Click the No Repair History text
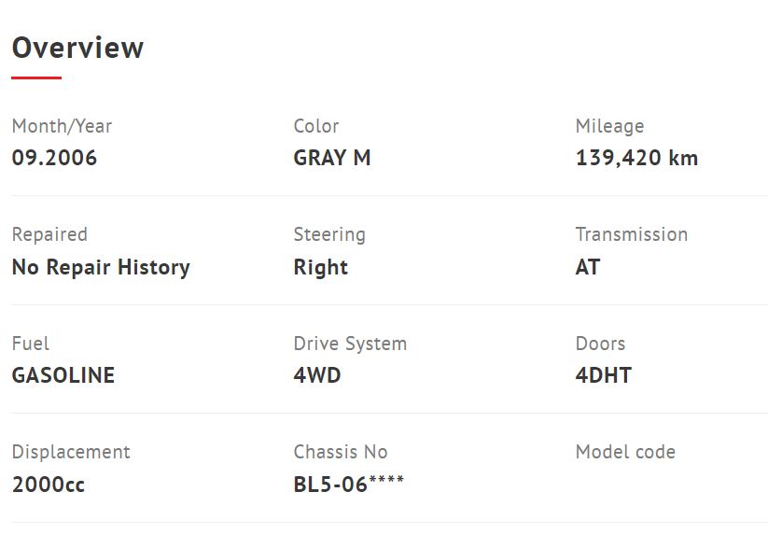 (101, 268)
